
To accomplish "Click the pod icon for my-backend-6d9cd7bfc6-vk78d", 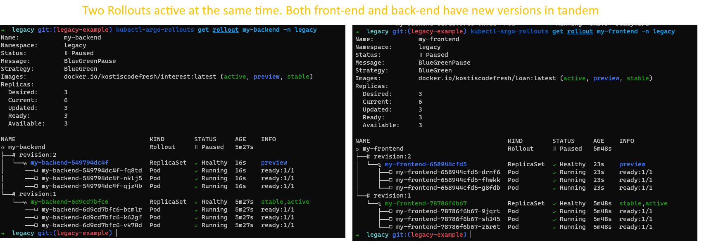I will 36,226.
